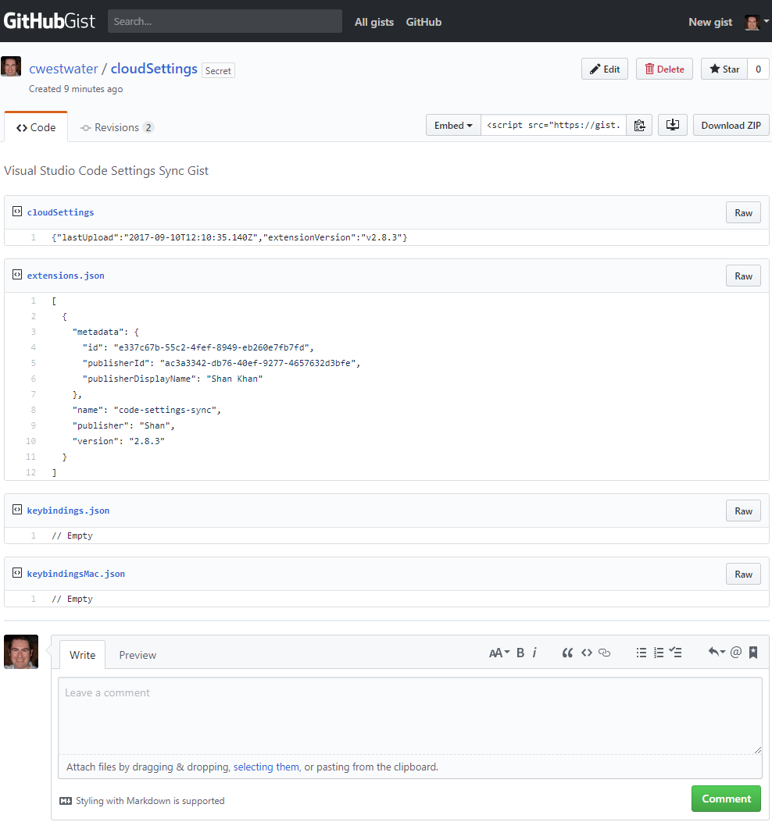Click the Edit button

coord(605,69)
